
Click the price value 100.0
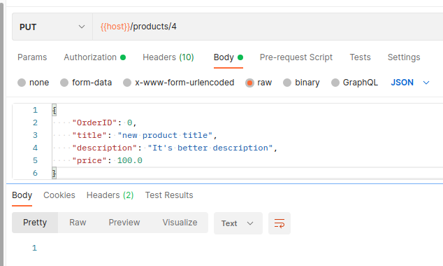pyautogui.click(x=130, y=160)
